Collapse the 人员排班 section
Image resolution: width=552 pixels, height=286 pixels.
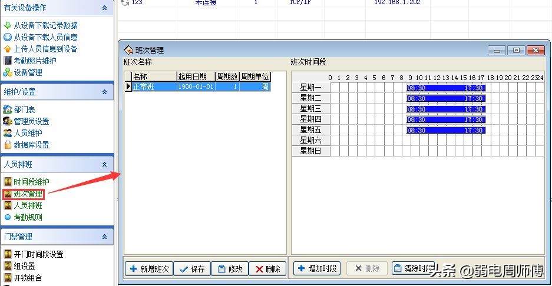pos(104,164)
